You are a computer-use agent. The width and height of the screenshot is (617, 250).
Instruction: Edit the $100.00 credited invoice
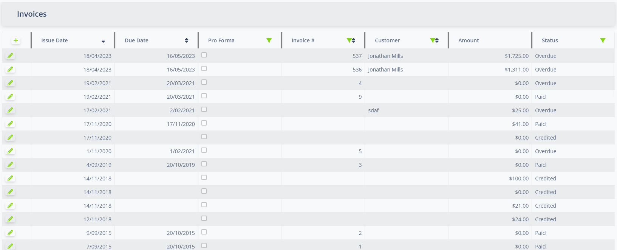tap(10, 178)
